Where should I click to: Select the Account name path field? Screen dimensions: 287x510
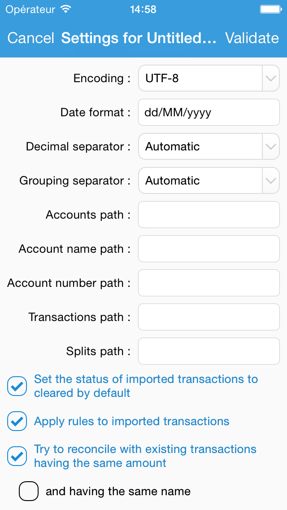[x=209, y=249]
